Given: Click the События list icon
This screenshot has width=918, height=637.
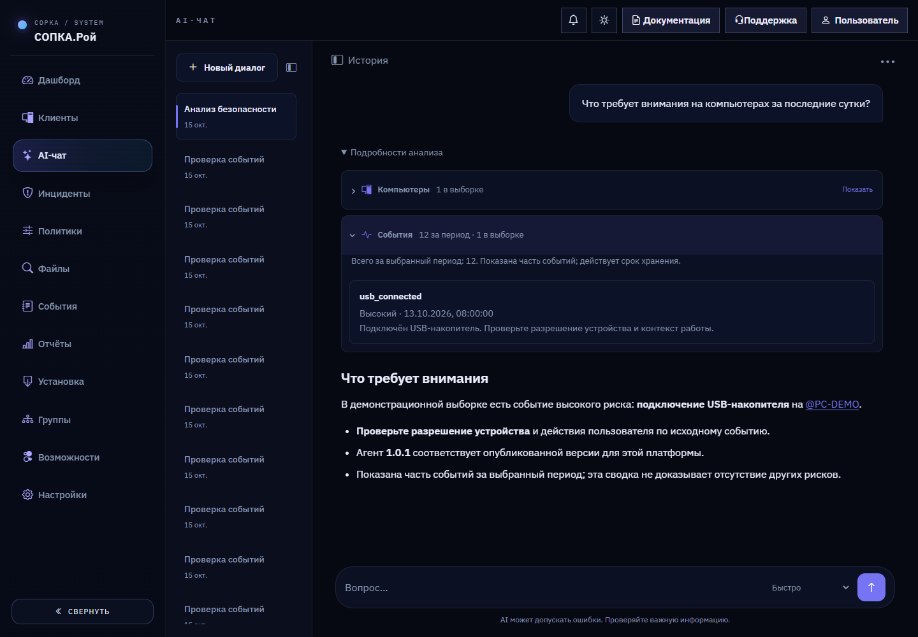Looking at the screenshot, I should coord(27,306).
